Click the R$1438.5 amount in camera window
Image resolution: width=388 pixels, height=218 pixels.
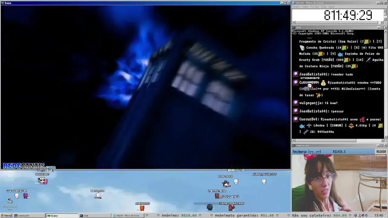[339, 152]
